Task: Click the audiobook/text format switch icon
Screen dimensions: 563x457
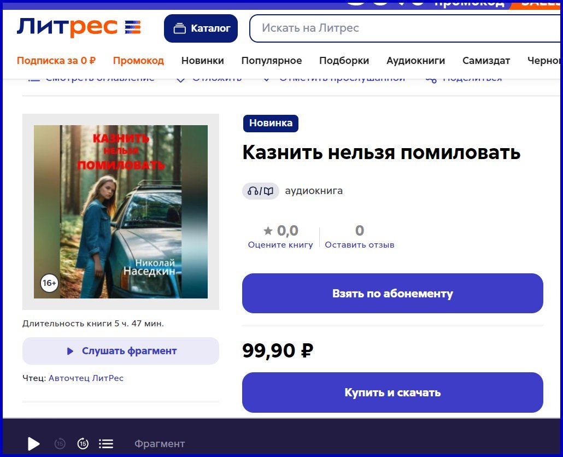Action: click(261, 191)
